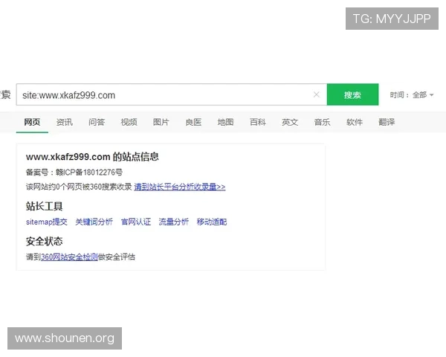446x357 pixels.
Task: Clear the search box with X icon
Action: coord(317,94)
